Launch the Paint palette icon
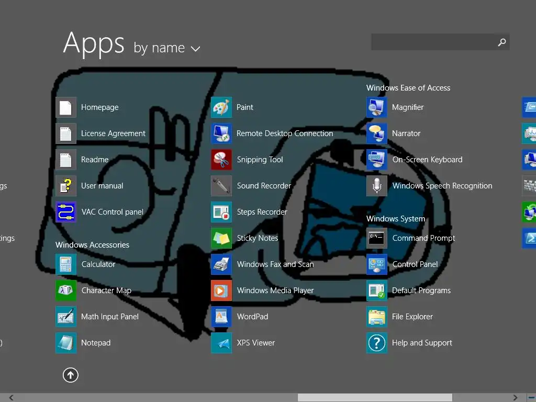Image resolution: width=536 pixels, height=402 pixels. 221,107
